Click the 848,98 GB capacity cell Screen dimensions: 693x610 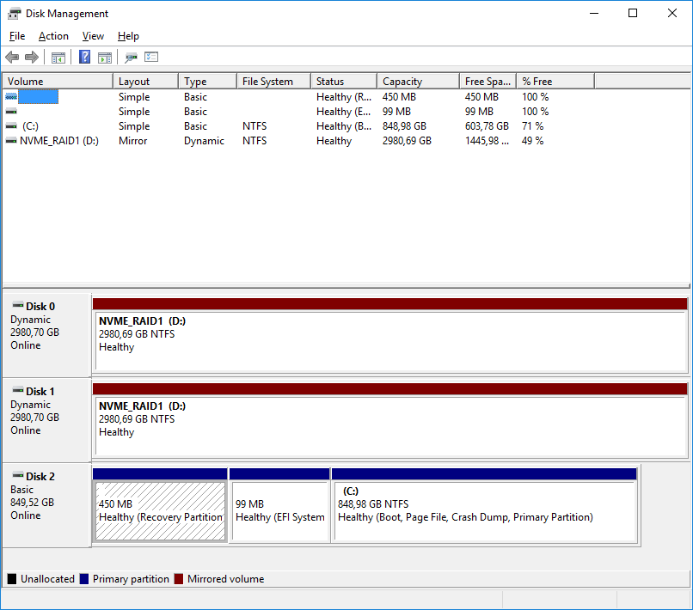click(404, 126)
